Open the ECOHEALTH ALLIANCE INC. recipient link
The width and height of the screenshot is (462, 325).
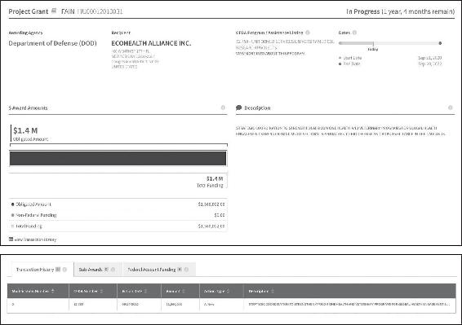coord(151,43)
